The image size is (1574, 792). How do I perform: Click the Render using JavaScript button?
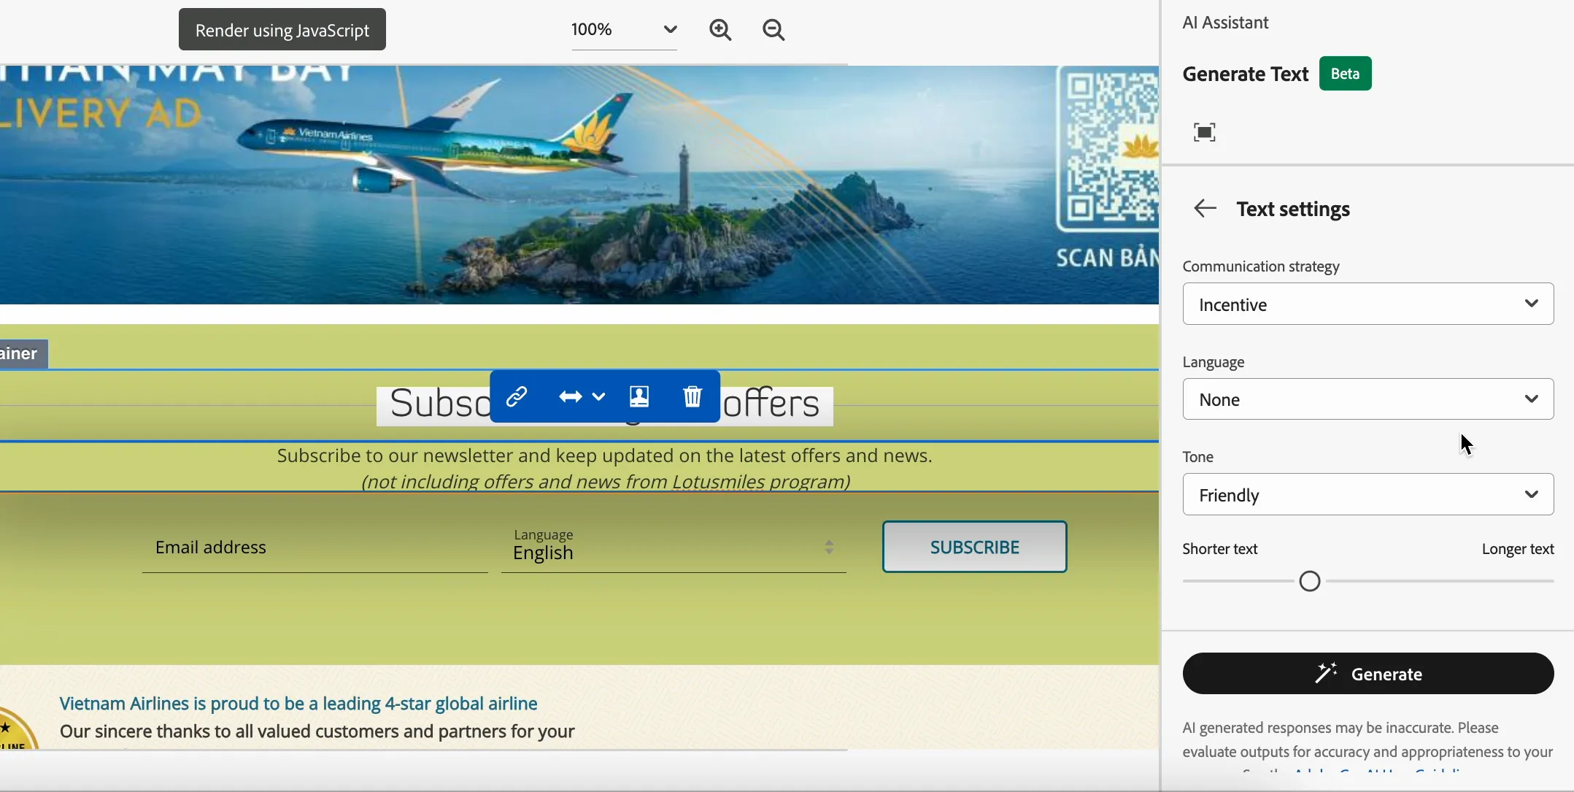point(282,30)
